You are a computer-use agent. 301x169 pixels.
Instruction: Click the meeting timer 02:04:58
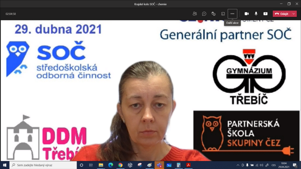click(x=11, y=14)
